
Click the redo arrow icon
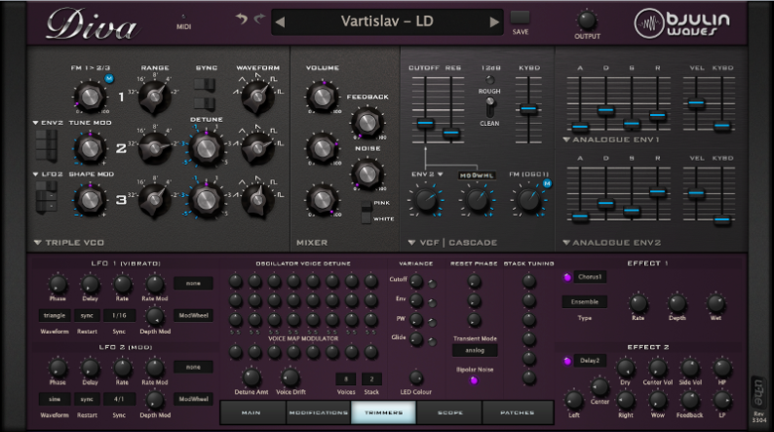260,19
